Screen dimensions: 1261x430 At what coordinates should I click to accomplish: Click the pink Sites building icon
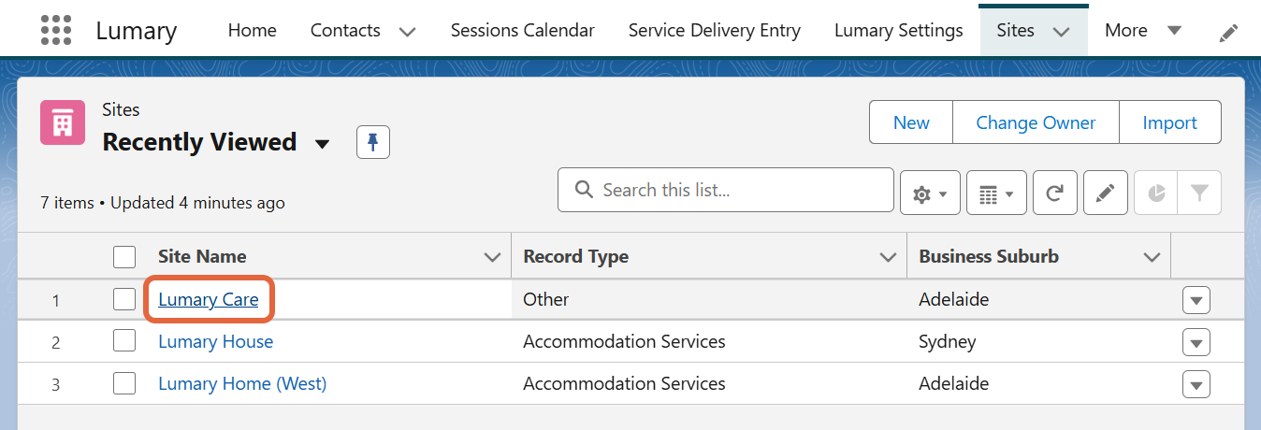pyautogui.click(x=64, y=123)
